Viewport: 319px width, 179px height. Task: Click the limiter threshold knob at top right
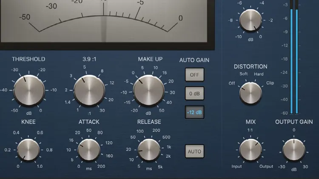coord(251,20)
